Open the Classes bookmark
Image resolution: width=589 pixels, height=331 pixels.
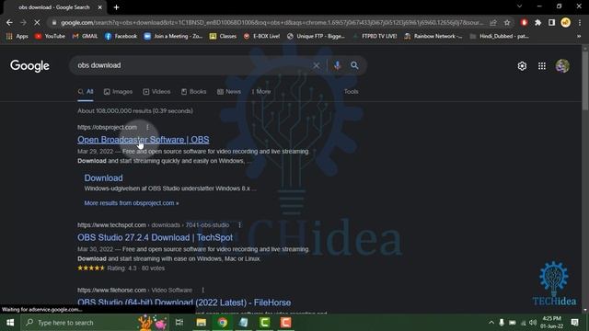click(x=223, y=36)
